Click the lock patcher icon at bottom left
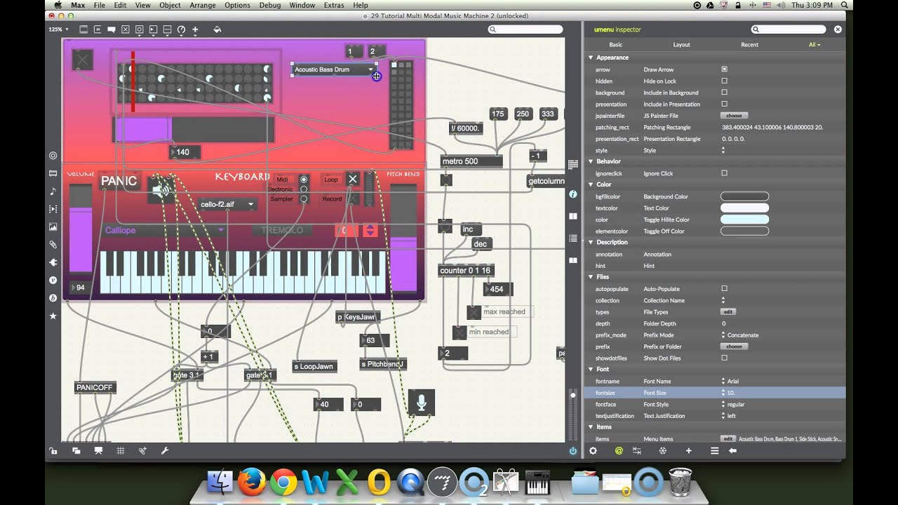 click(x=53, y=451)
